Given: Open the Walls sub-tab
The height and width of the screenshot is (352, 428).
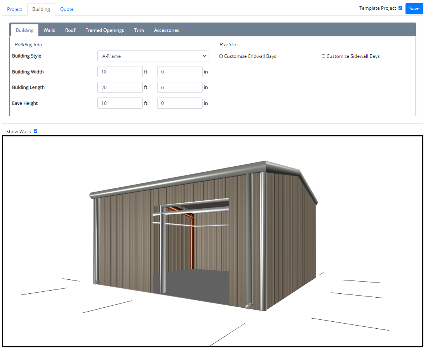Looking at the screenshot, I should [49, 30].
